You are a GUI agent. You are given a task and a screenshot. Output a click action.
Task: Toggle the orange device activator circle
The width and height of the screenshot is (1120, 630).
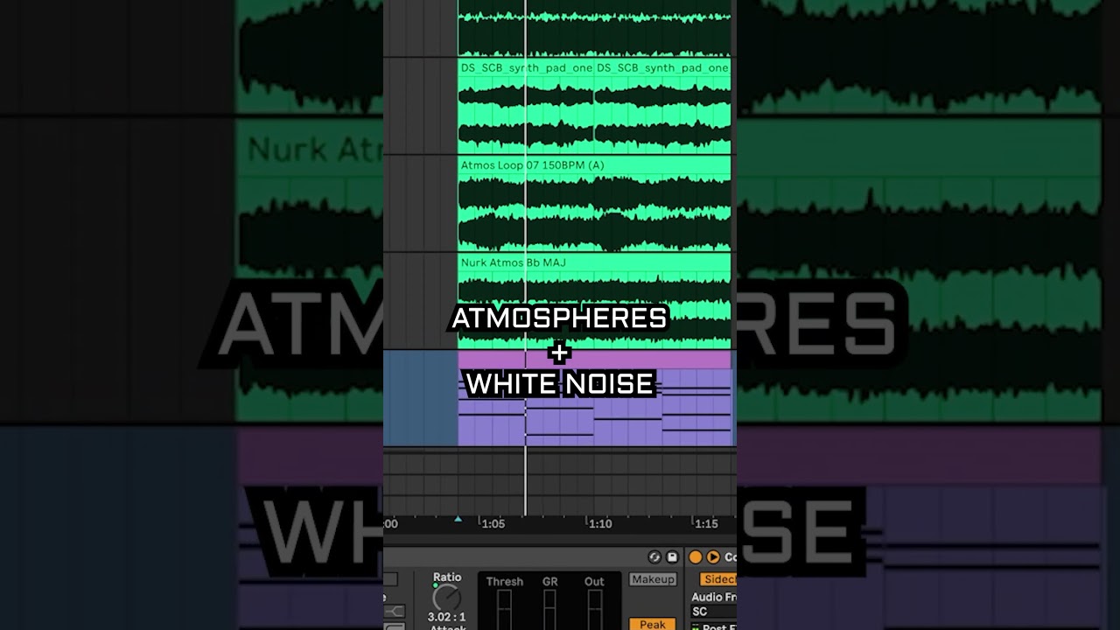point(696,557)
